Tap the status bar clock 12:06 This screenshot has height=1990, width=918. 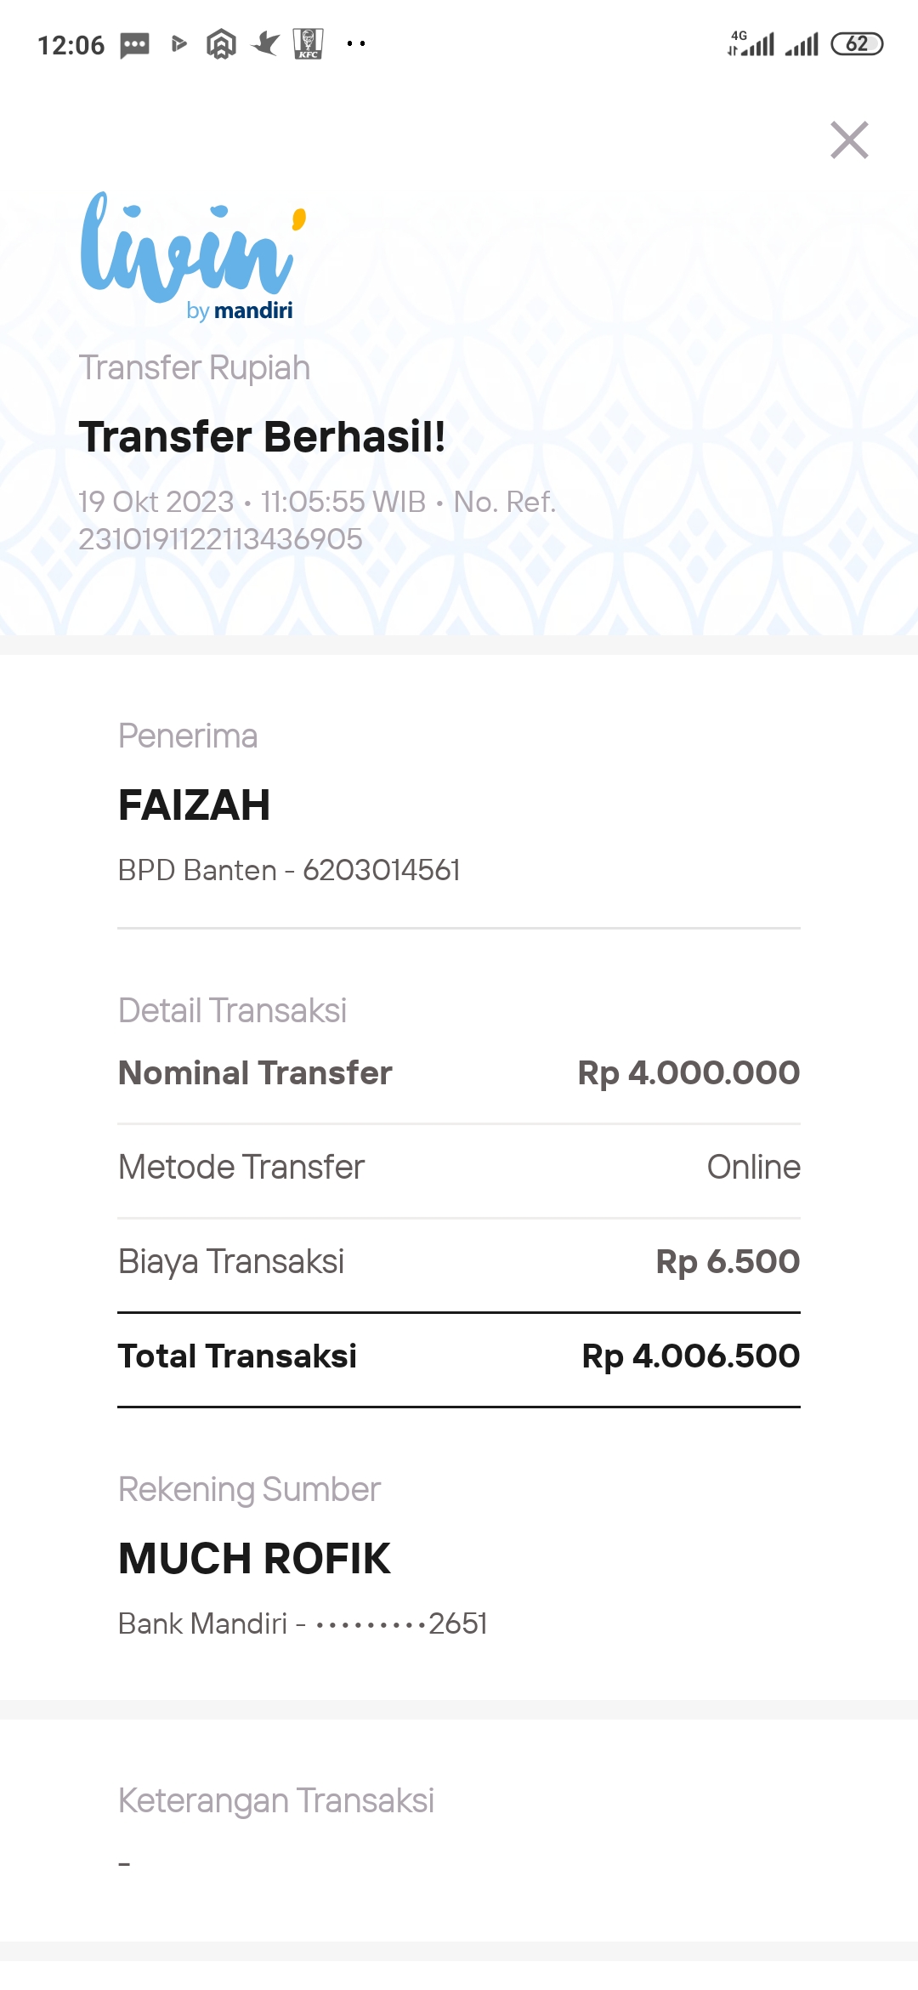tap(71, 45)
